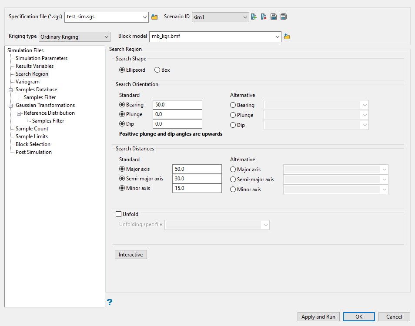
Task: Click the Interactive button
Action: [x=131, y=255]
